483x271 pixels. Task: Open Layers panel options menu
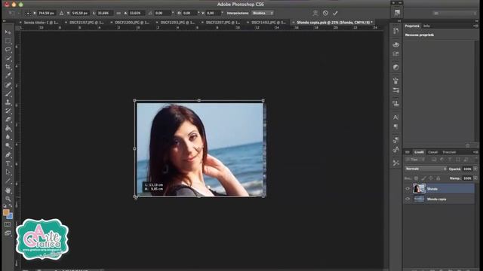click(476, 152)
